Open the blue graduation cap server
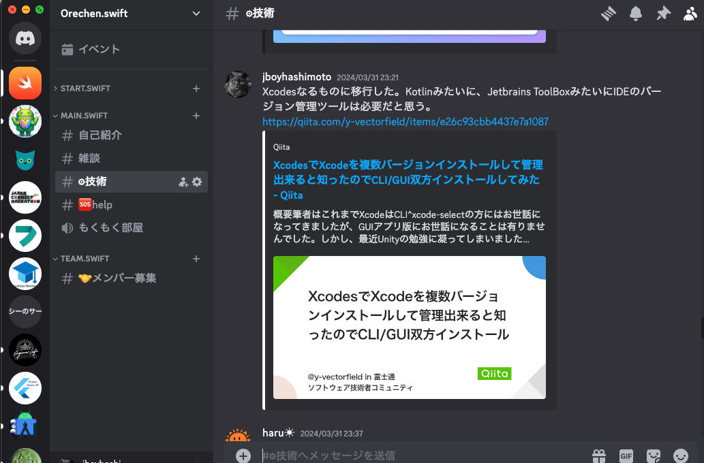This screenshot has height=463, width=704. pyautogui.click(x=25, y=274)
